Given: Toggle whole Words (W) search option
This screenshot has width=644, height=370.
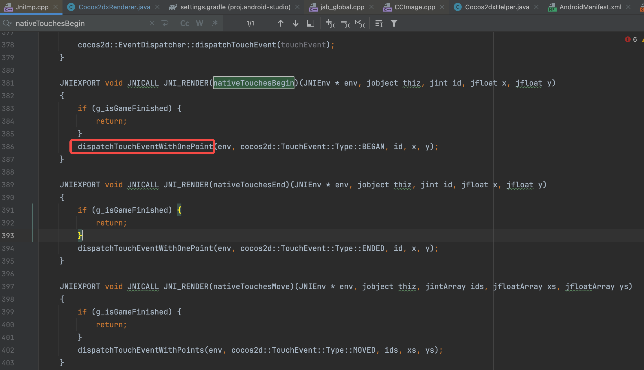Looking at the screenshot, I should click(200, 23).
